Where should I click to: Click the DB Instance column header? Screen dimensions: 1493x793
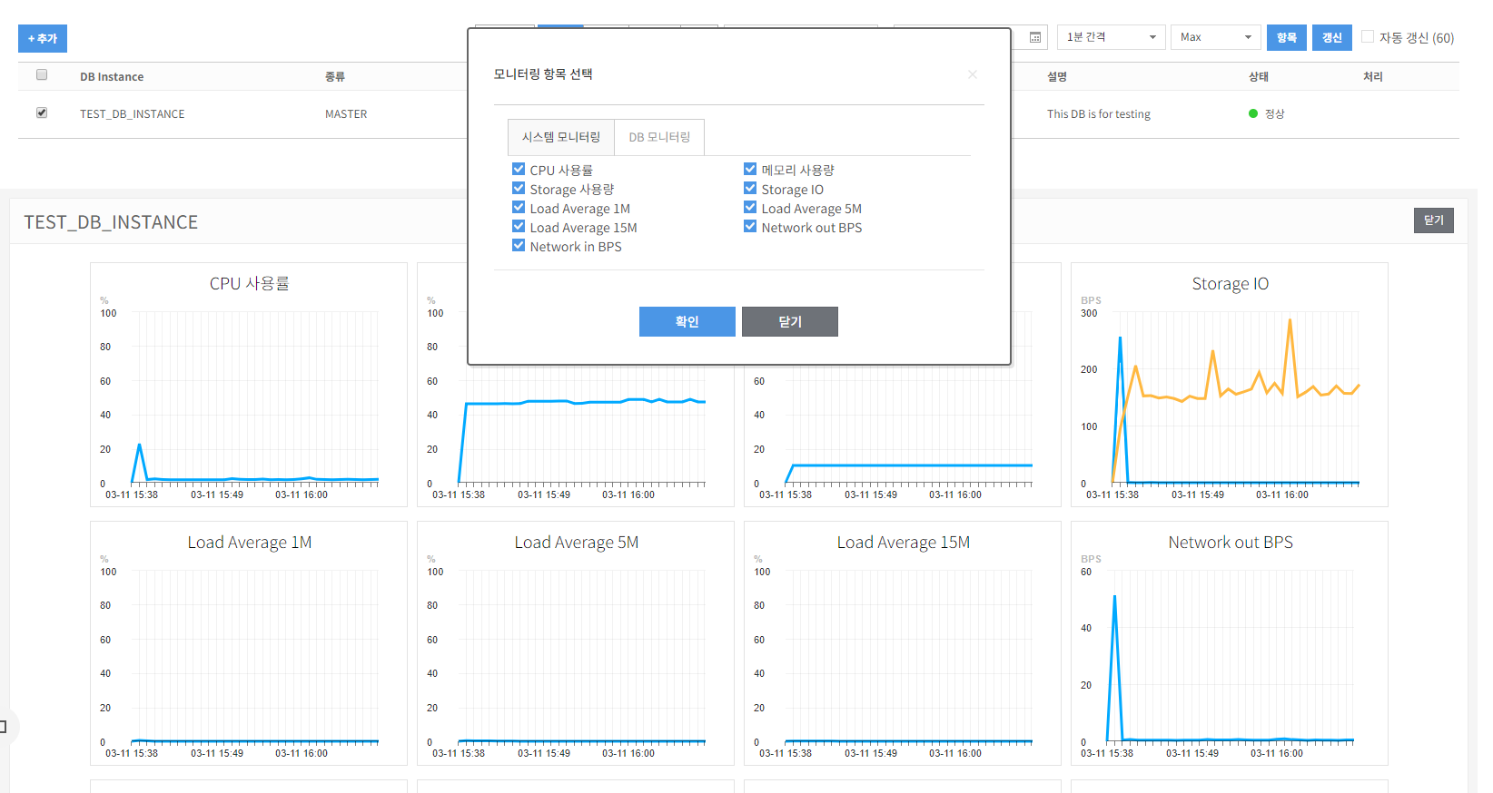tap(112, 76)
